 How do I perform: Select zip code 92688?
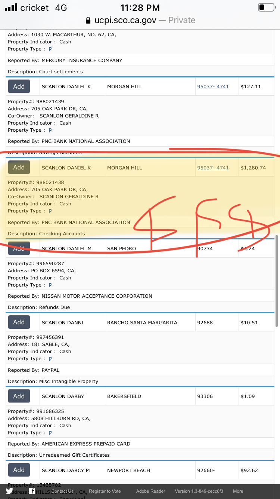coord(205,322)
